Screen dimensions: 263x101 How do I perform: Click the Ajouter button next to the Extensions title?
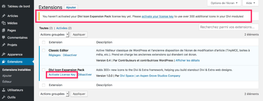click(71, 7)
